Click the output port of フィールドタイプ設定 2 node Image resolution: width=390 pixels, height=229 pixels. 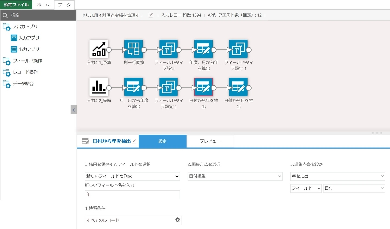click(179, 88)
